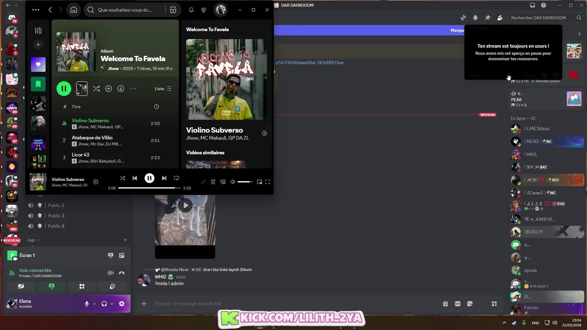Collapse the logs category
Image resolution: width=587 pixels, height=330 pixels.
33,240
